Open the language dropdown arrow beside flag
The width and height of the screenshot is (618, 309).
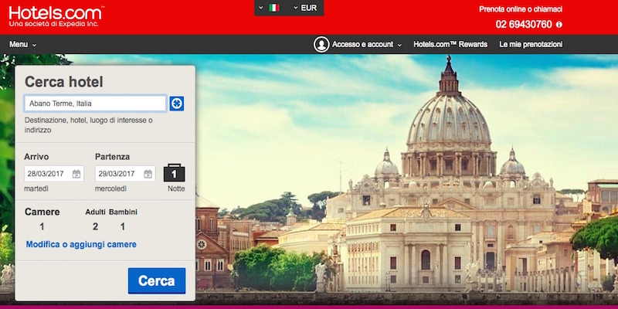click(x=260, y=8)
